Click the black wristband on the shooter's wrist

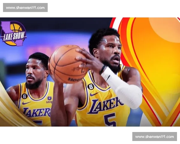tap(103, 70)
